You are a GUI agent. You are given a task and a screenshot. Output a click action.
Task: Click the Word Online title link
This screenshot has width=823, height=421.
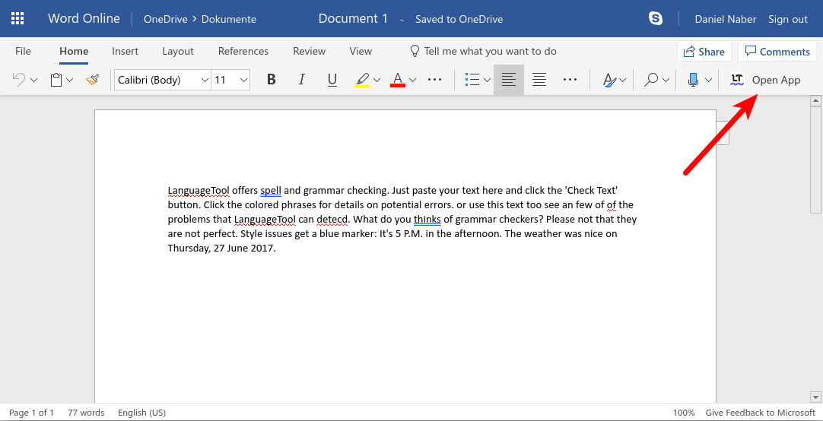[x=84, y=19]
